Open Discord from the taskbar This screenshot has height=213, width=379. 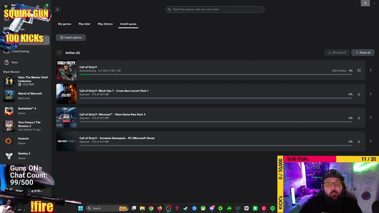pyautogui.click(x=212, y=208)
